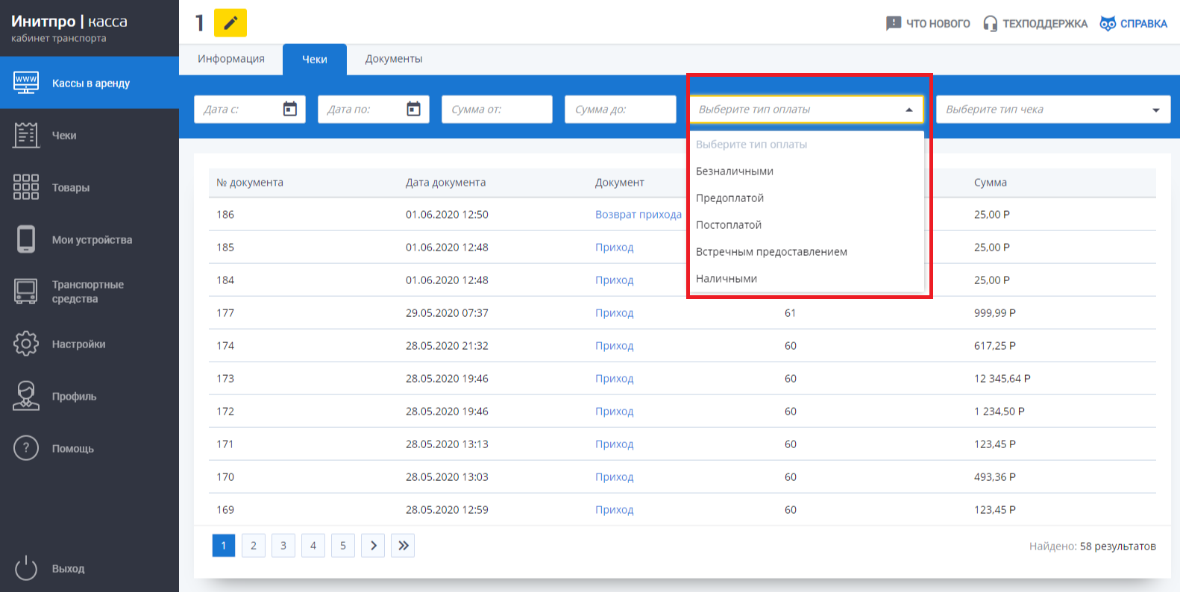The width and height of the screenshot is (1180, 592).
Task: Go to page 4
Action: 313,545
